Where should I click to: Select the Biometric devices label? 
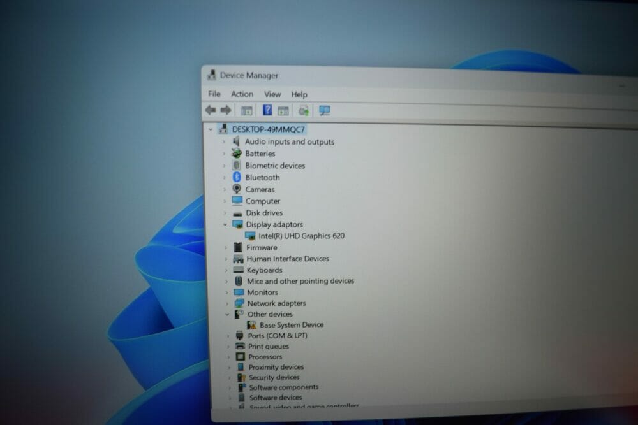pyautogui.click(x=275, y=166)
